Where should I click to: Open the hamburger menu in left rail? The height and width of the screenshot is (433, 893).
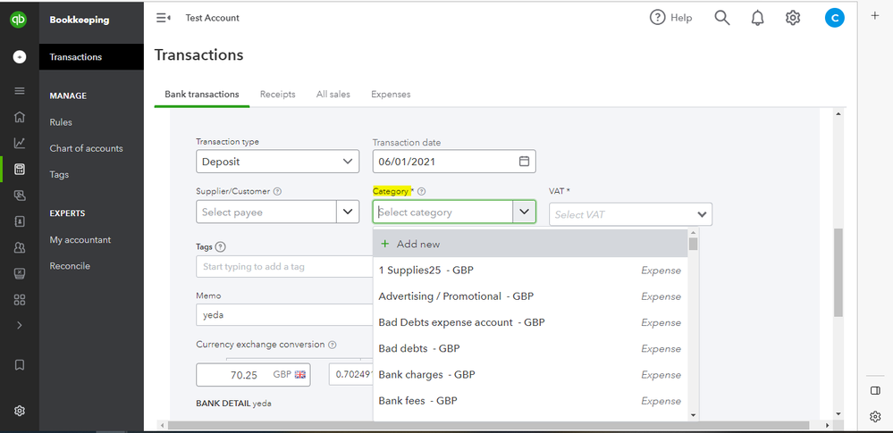tap(20, 90)
